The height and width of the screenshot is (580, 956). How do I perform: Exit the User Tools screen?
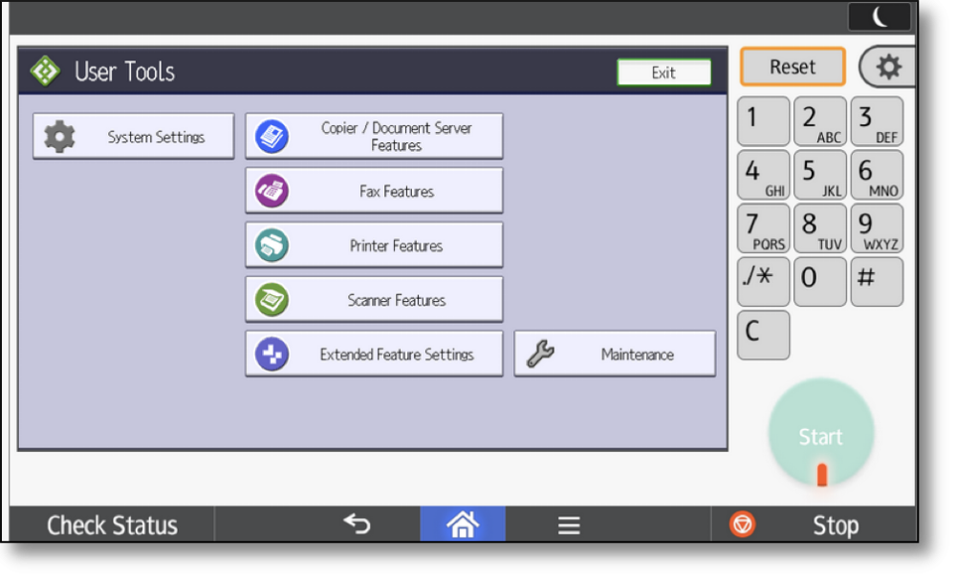coord(663,73)
